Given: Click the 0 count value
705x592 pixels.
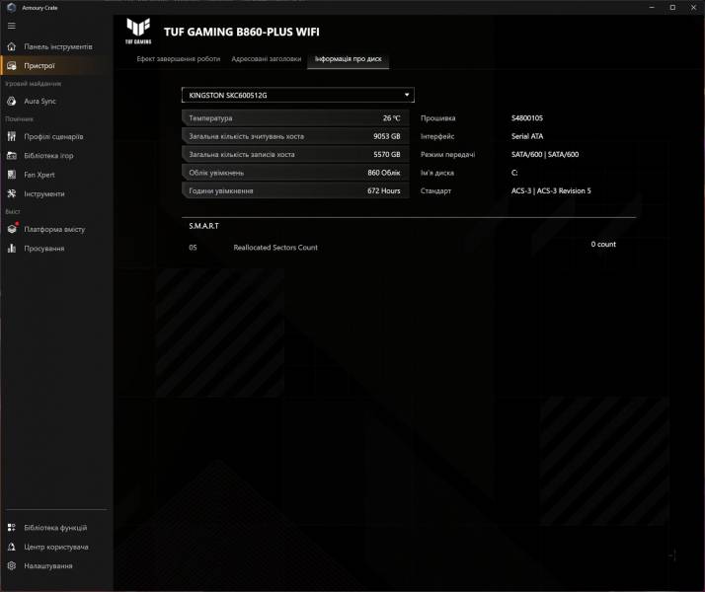Looking at the screenshot, I should (x=603, y=245).
